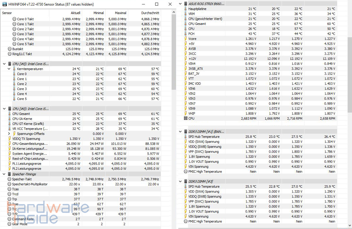This screenshot has width=352, height=229.
Task: Collapse the DDR5 DIMM [#1] section
Action: point(180,132)
